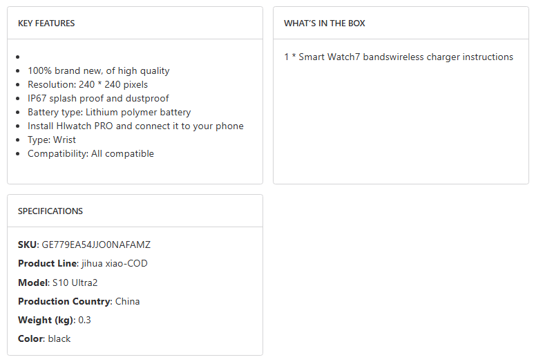Select the '100% brand new' feature line
Image resolution: width=534 pixels, height=364 pixels.
(x=98, y=70)
